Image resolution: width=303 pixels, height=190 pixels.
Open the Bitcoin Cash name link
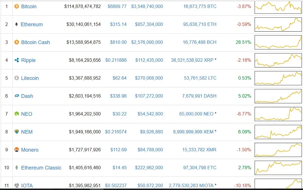[x=36, y=42]
